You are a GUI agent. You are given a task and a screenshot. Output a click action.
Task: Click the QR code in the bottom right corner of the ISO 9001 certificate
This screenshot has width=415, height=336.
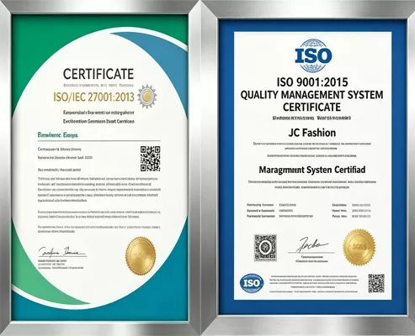(x=376, y=283)
